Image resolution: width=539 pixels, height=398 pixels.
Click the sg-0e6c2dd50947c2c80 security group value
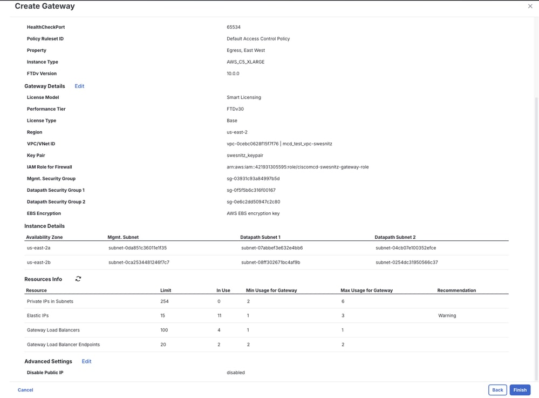point(254,202)
